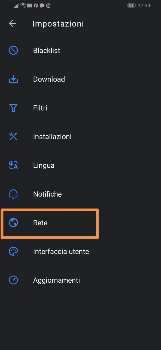The width and height of the screenshot is (161, 350).
Task: Open the Lingua settings entry
Action: (x=44, y=165)
